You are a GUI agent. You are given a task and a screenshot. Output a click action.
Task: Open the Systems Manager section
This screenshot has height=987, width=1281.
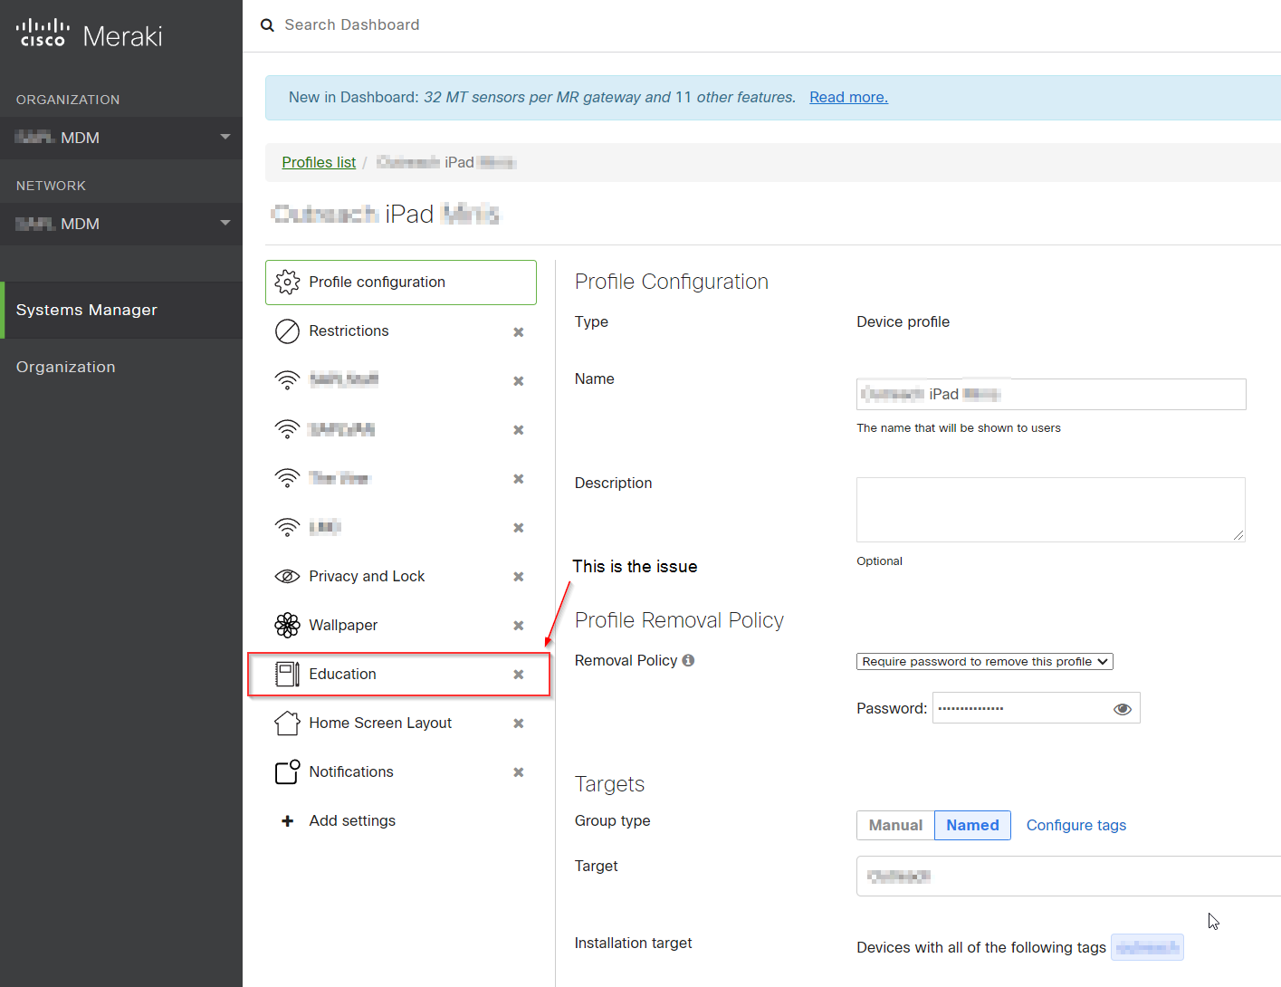click(87, 310)
